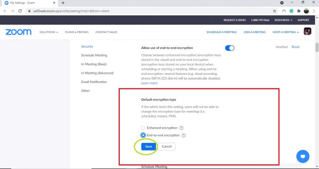
Task: Click the Zoom logo
Action: coord(18,32)
